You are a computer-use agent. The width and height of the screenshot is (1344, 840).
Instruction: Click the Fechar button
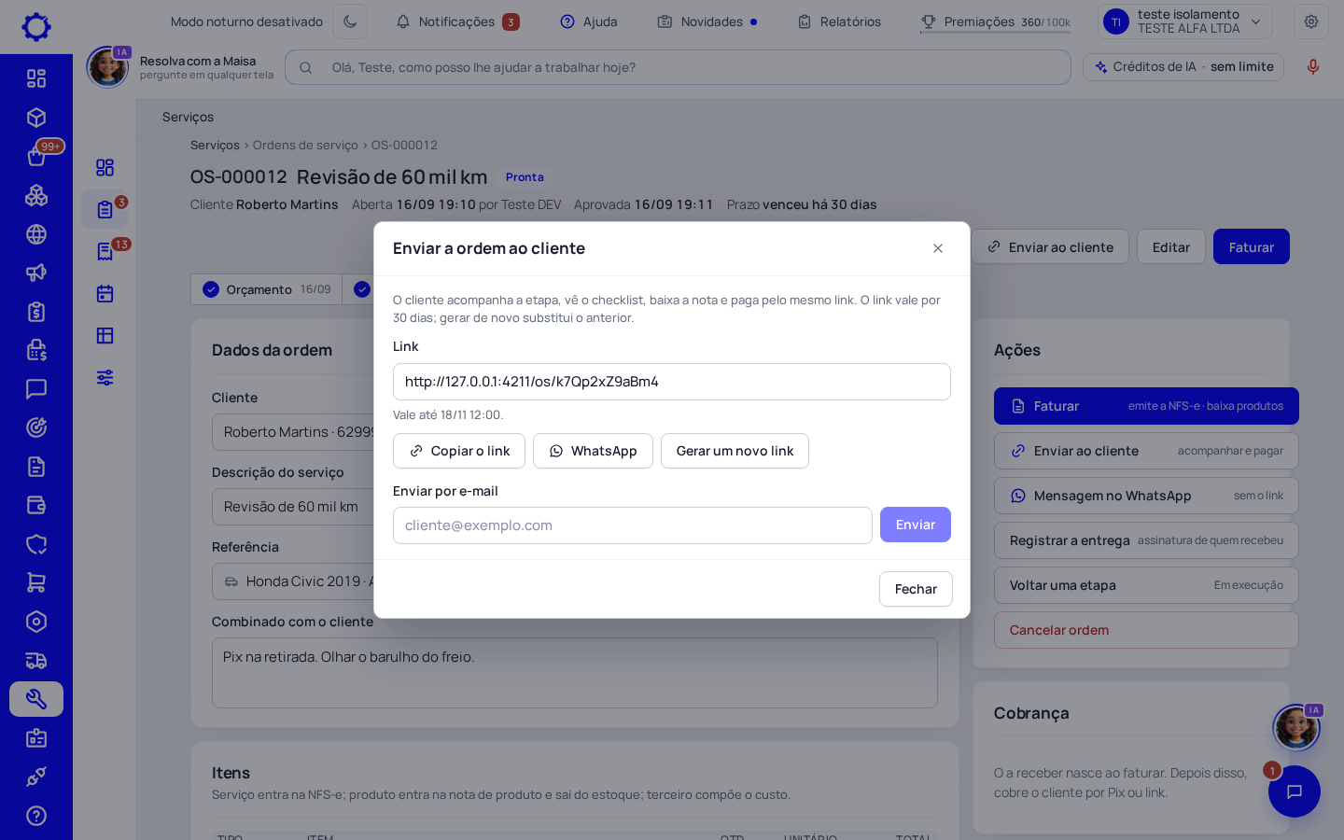916,589
